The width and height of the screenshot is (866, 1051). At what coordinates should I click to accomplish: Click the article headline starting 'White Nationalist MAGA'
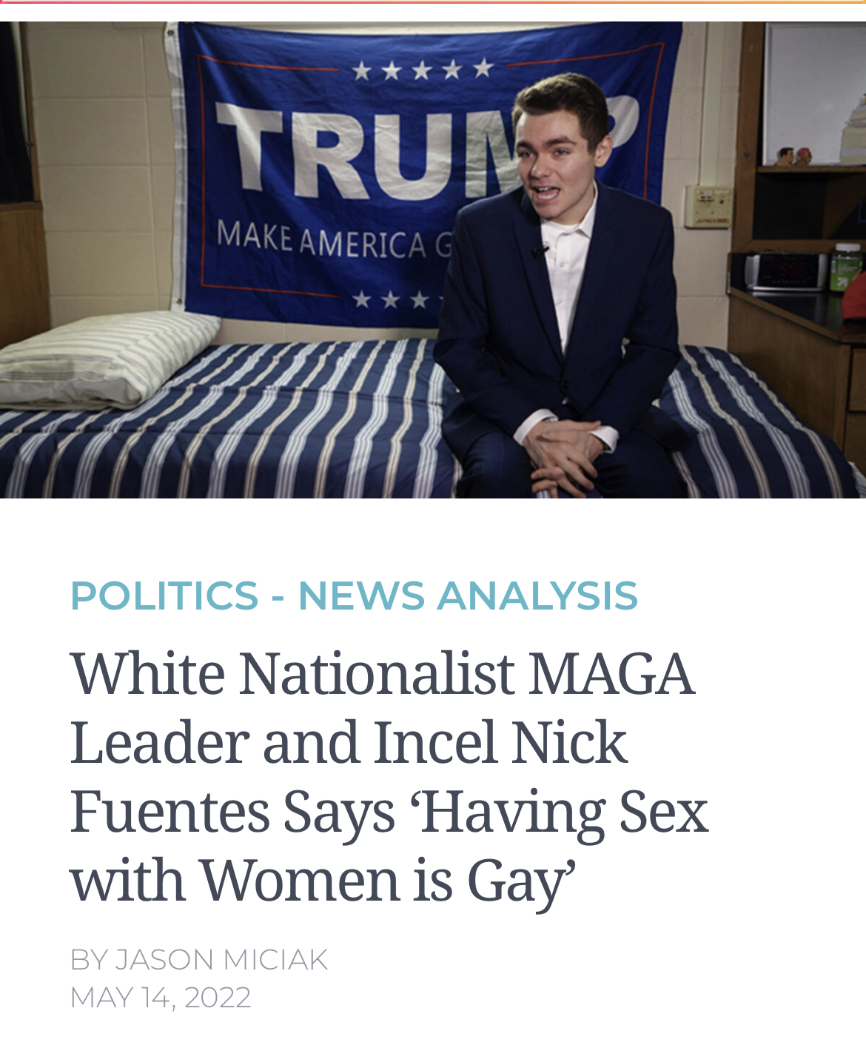(x=389, y=776)
